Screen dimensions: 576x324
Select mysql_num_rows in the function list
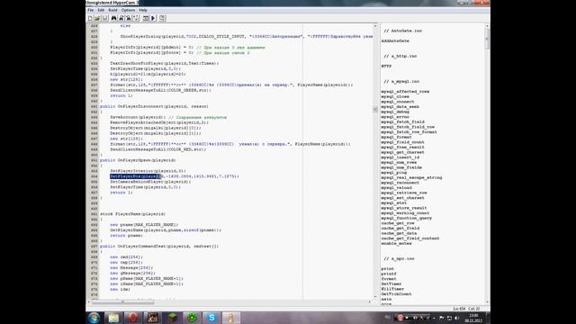399,162
